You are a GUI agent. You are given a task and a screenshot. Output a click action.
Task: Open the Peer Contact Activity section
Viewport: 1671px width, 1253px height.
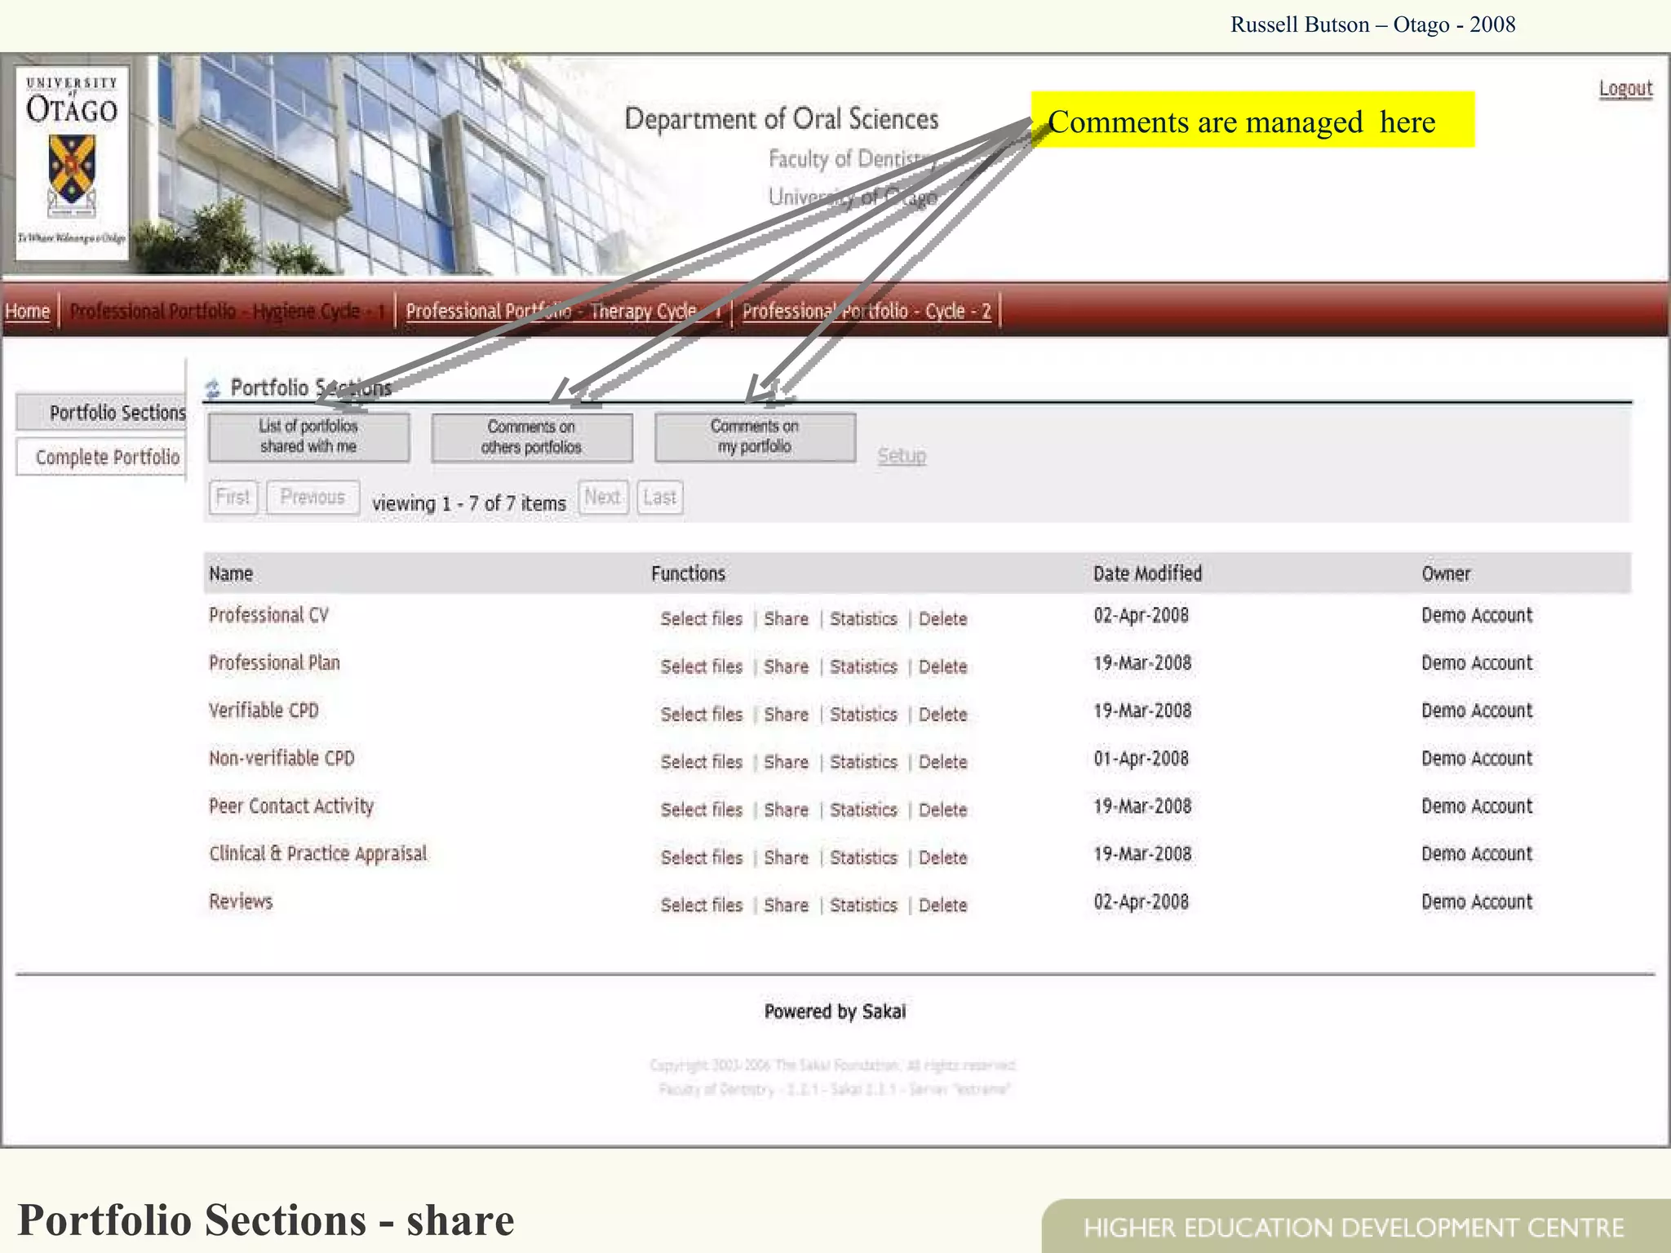click(x=291, y=806)
